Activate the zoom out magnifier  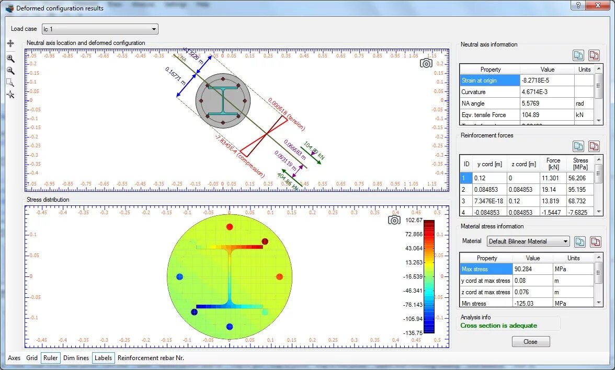point(10,71)
